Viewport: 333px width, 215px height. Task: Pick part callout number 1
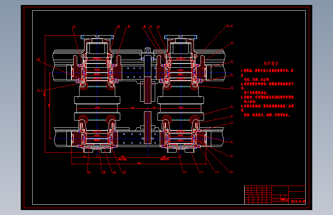tap(185, 171)
